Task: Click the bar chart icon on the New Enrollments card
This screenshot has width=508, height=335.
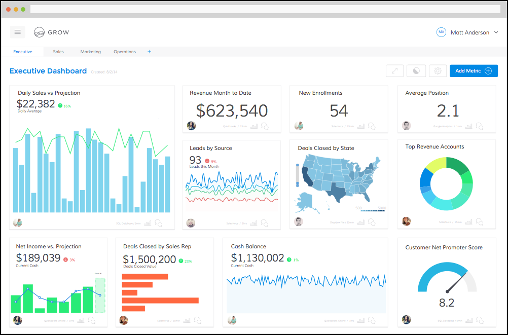Action: [x=361, y=126]
